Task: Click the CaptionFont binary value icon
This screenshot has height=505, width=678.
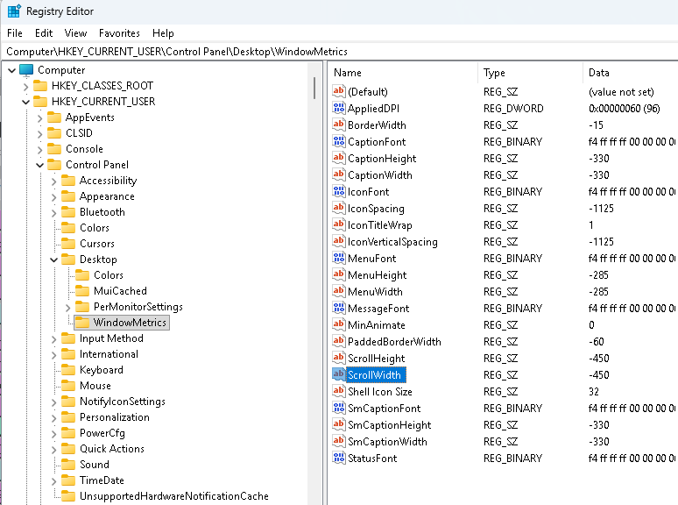Action: [x=339, y=142]
